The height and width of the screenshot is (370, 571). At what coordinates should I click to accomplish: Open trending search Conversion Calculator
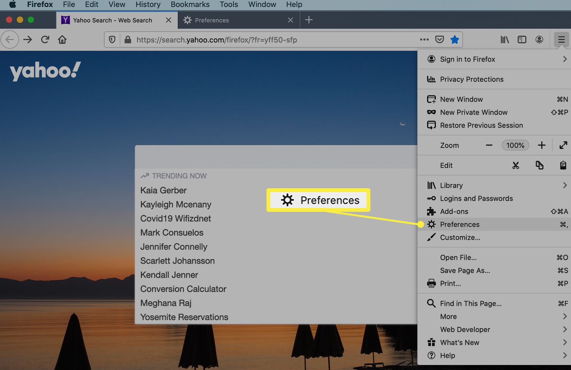point(183,289)
